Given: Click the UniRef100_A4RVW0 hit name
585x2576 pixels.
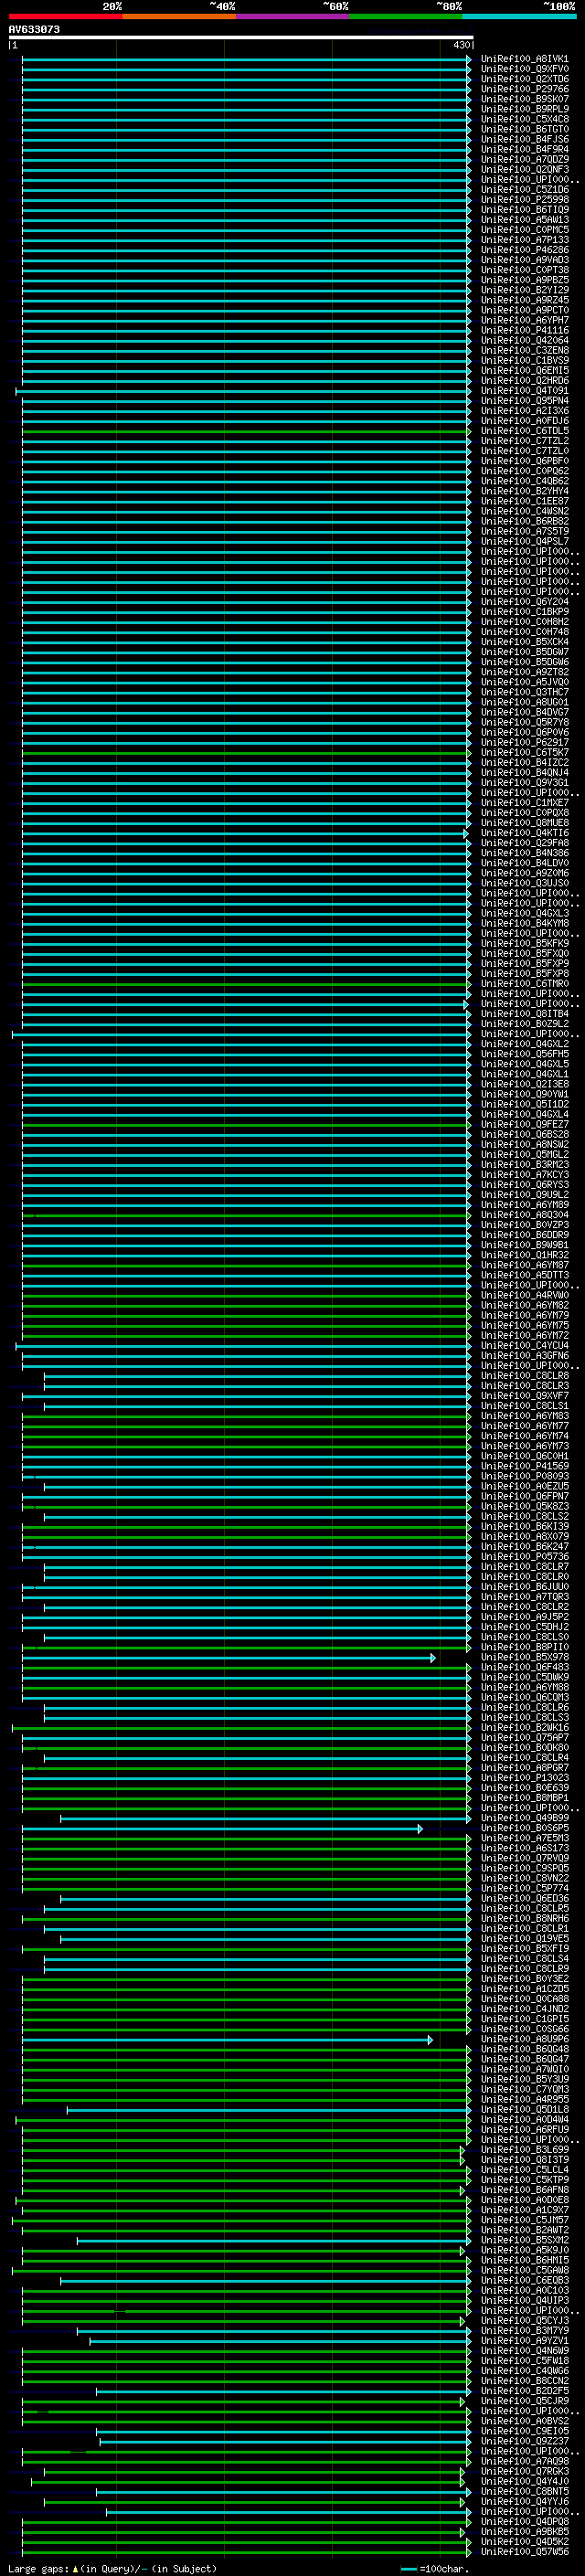Looking at the screenshot, I should pyautogui.click(x=524, y=1296).
